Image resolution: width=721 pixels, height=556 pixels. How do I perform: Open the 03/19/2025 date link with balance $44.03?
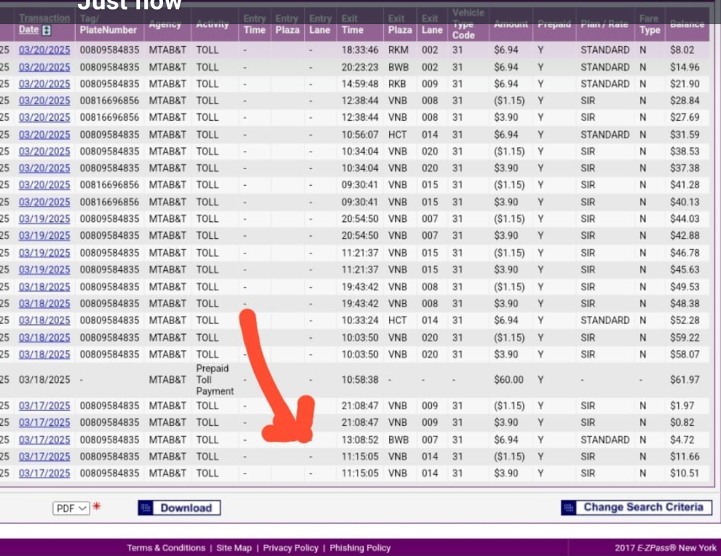pos(45,219)
